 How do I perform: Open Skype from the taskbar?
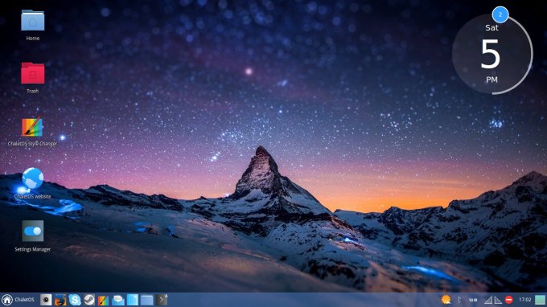75,300
